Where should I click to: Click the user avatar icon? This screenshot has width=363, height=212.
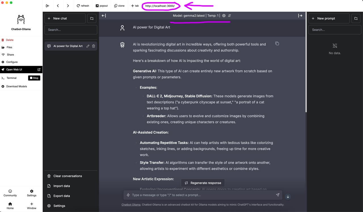click(x=122, y=28)
